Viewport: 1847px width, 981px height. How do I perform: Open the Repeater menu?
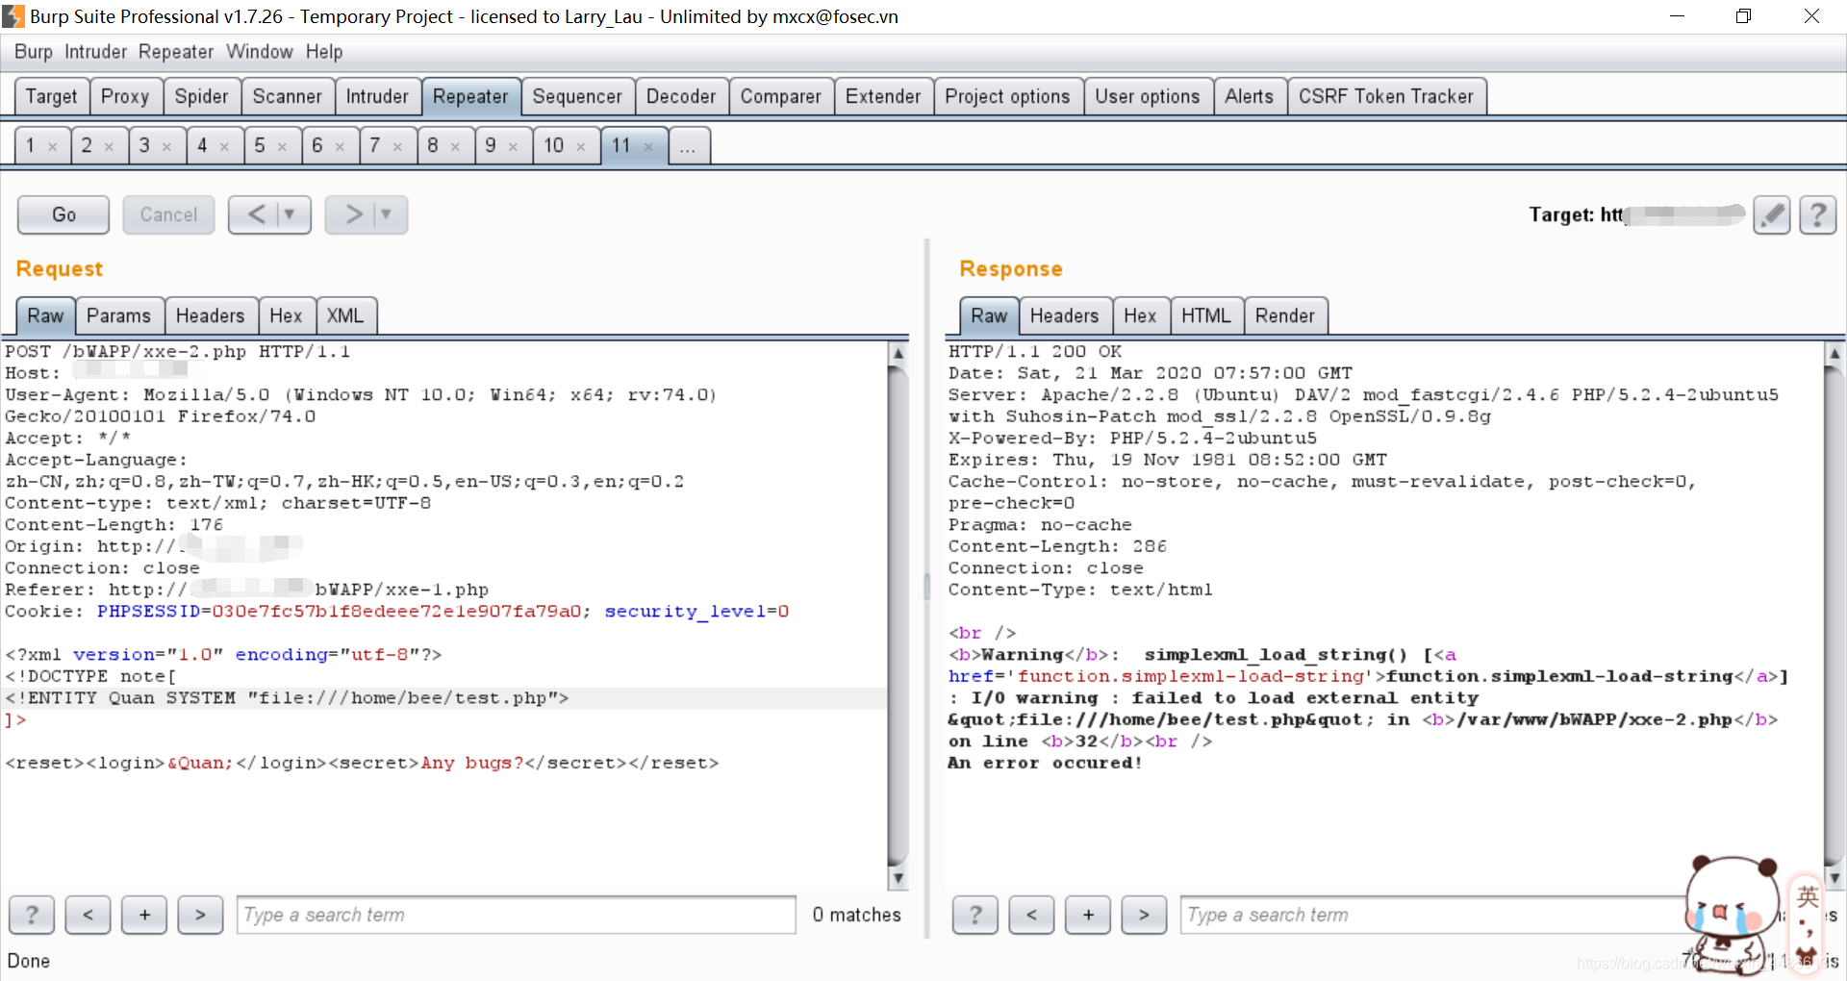tap(176, 52)
